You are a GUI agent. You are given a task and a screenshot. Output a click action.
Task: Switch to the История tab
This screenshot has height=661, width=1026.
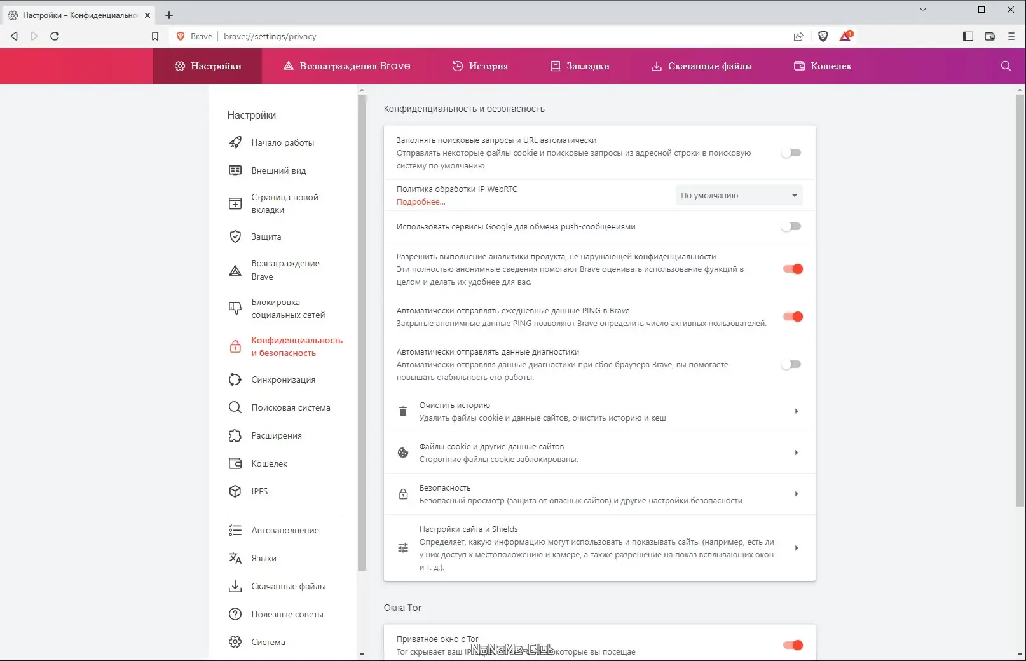click(x=481, y=66)
